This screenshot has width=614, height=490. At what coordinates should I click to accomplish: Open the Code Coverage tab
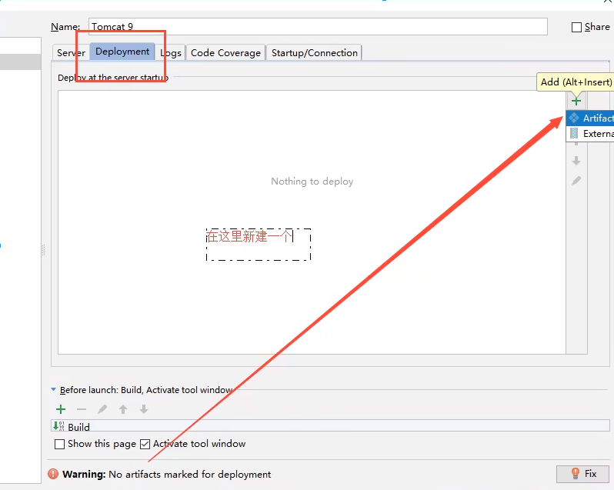(225, 53)
